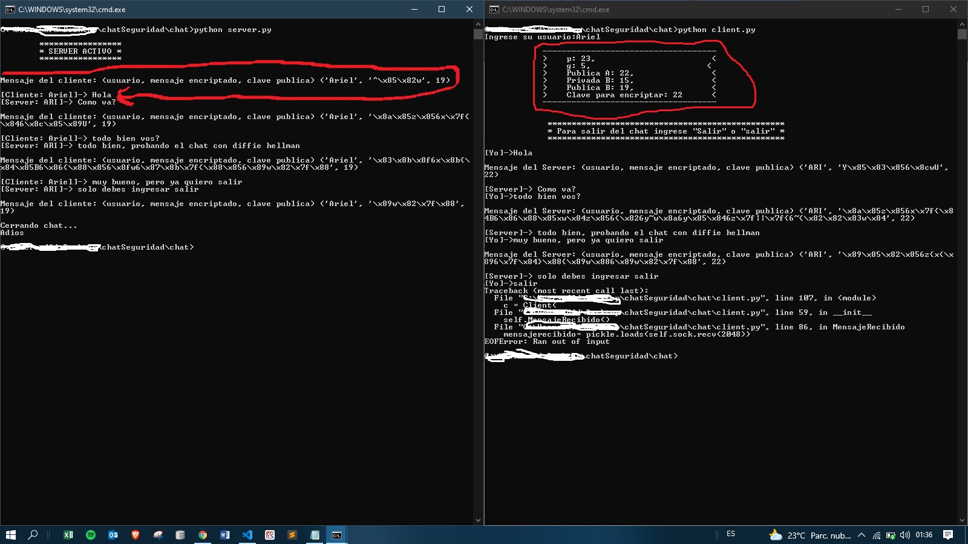968x544 pixels.
Task: Open the database cylinder app on the taskbar
Action: point(180,535)
